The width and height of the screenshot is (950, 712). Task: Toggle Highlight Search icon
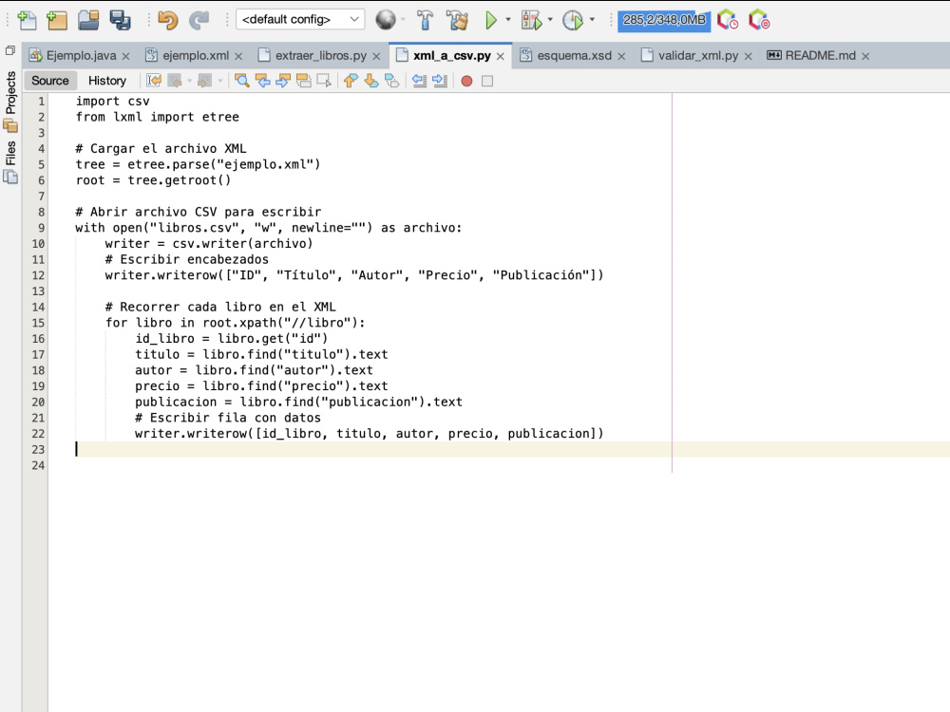pyautogui.click(x=304, y=81)
